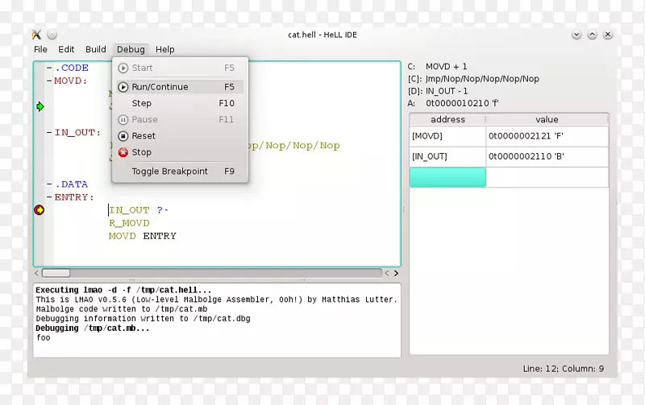The image size is (645, 405).
Task: Select Toggle Breakpoint in Debug menu
Action: (169, 172)
